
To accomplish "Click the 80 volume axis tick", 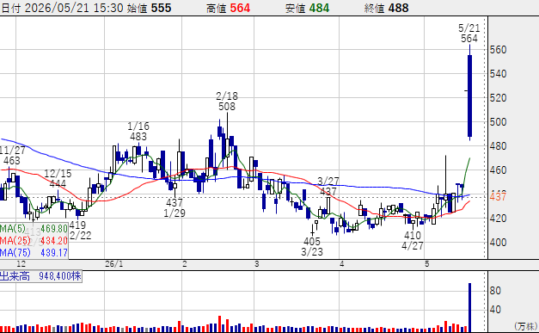I will click(x=495, y=291).
